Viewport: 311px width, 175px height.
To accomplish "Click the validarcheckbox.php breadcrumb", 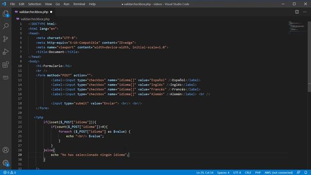I will (35, 19).
